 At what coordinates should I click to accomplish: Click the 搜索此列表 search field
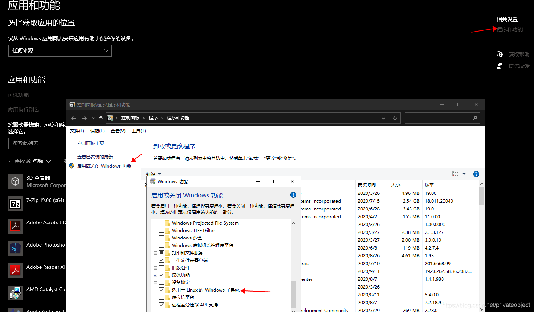pos(37,143)
